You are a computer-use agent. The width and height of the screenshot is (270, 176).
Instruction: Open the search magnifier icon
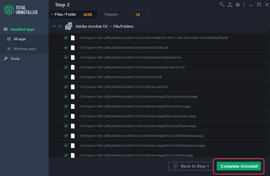tap(222, 5)
